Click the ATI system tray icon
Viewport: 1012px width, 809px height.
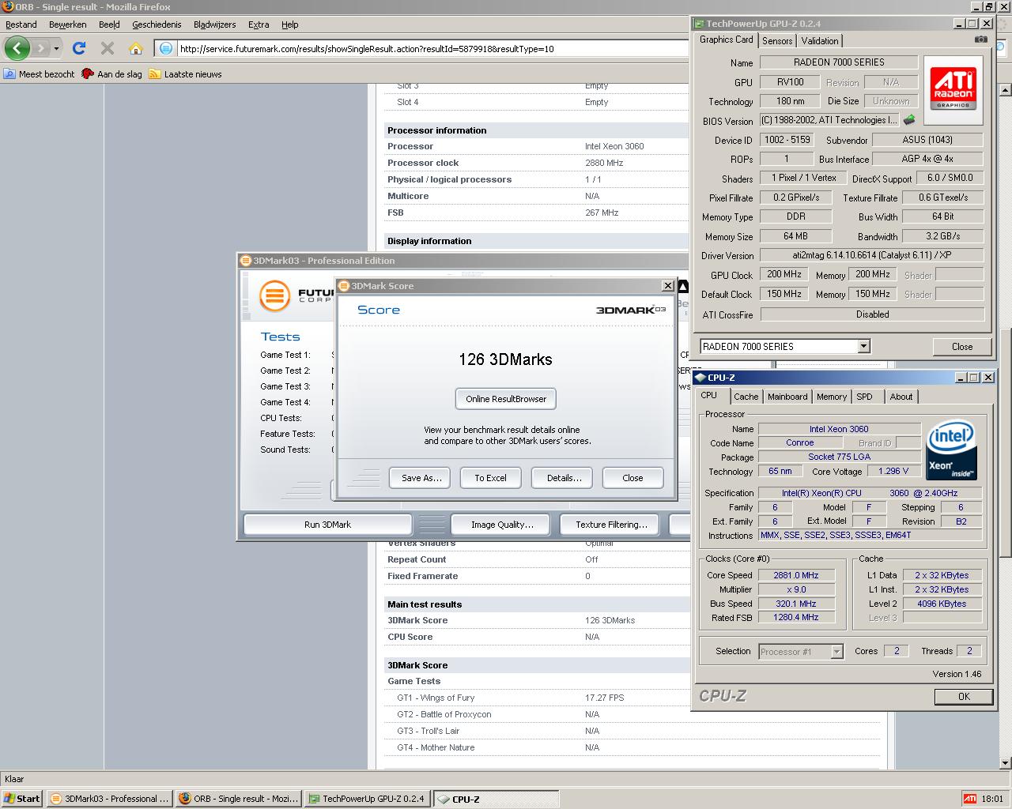click(969, 799)
